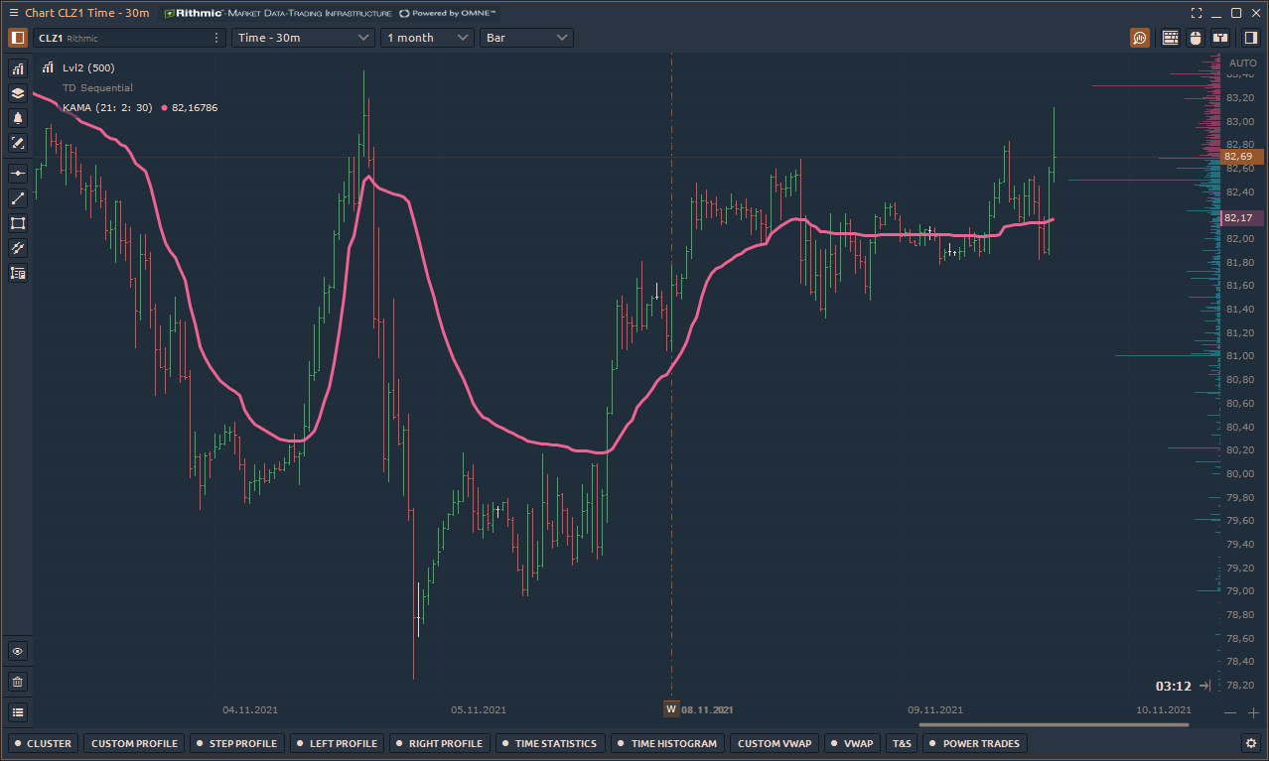Open the volume analysis magnifier icon

1140,38
